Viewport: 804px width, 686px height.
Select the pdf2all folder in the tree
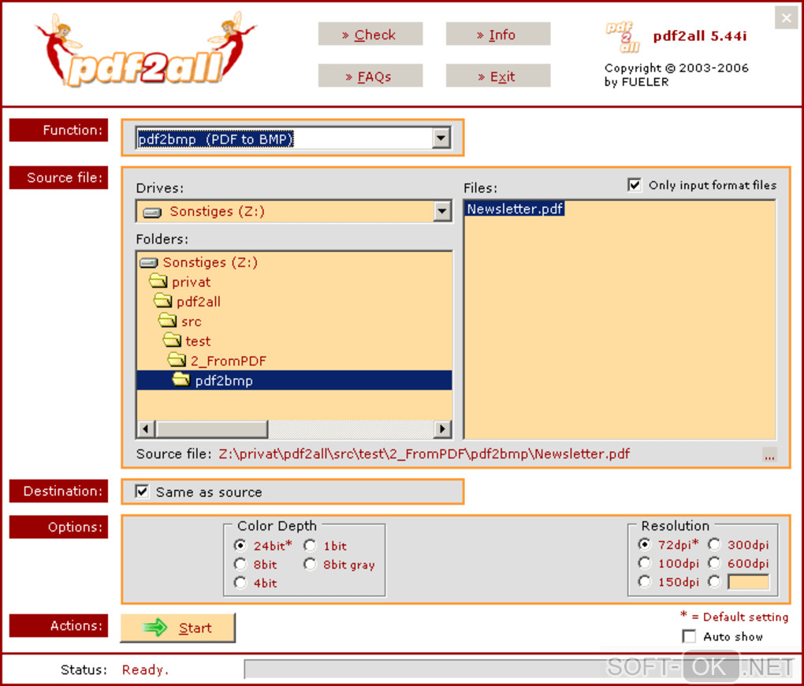199,302
